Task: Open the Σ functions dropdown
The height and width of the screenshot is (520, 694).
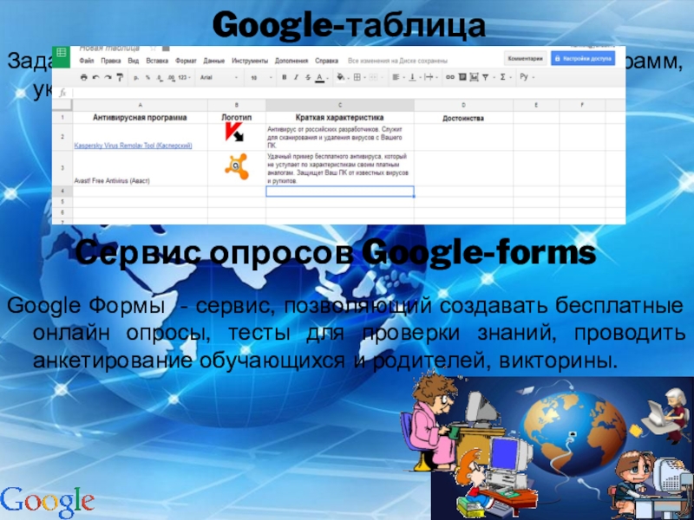Action: click(506, 77)
